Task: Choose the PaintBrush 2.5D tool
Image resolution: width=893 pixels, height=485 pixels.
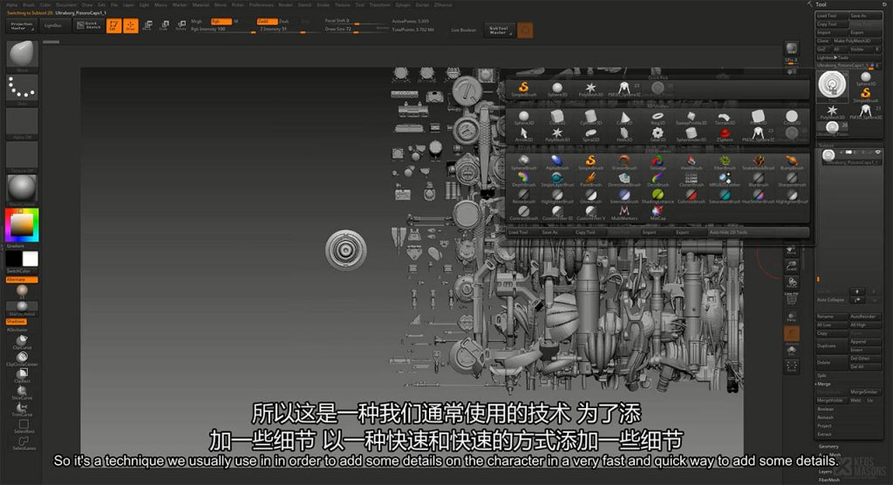Action: (x=590, y=180)
